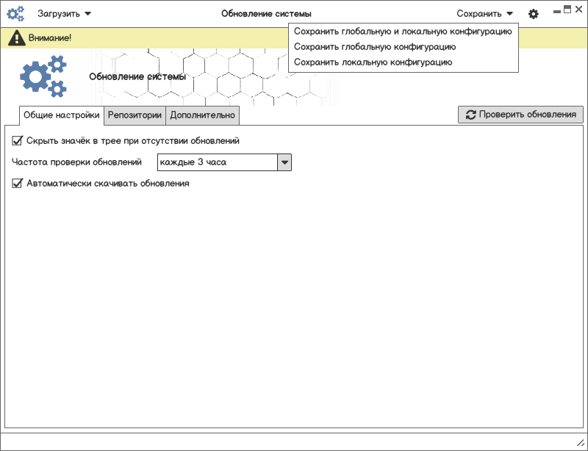This screenshot has width=588, height=451.
Task: Toggle Скрыть значёк в трее checkbox
Action: click(17, 140)
